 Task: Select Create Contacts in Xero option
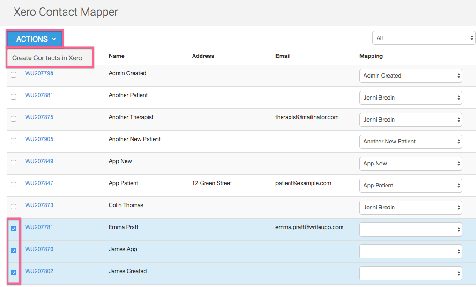[47, 58]
